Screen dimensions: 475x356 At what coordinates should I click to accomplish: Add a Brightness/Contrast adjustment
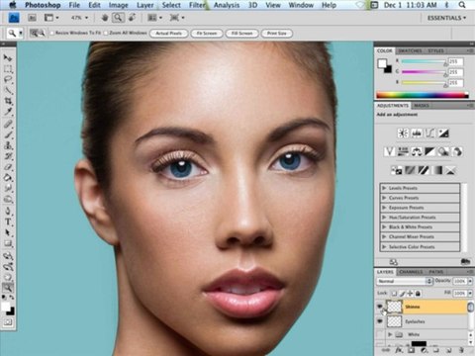pyautogui.click(x=403, y=133)
